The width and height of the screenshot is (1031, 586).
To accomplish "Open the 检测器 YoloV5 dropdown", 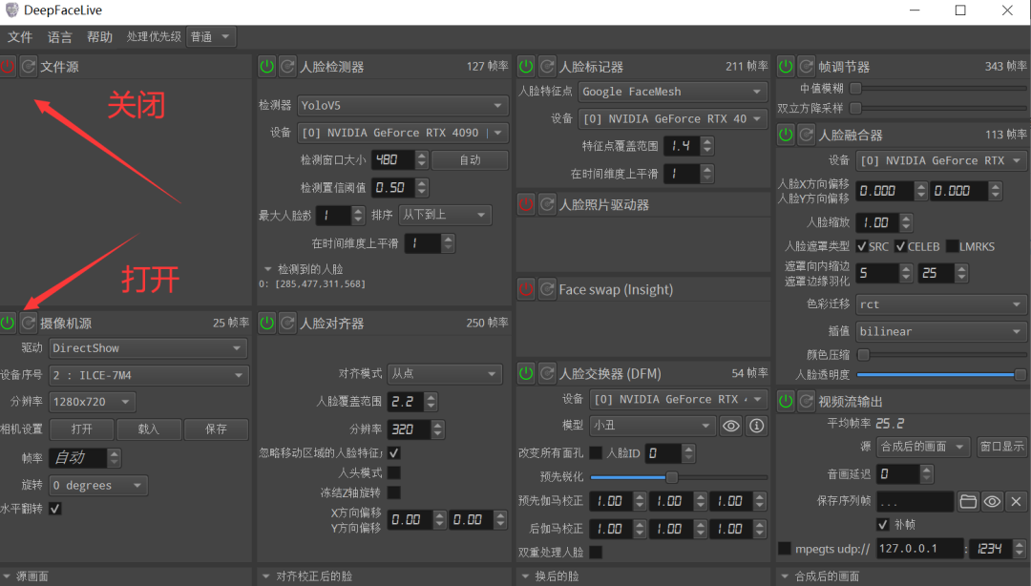I will pos(403,105).
